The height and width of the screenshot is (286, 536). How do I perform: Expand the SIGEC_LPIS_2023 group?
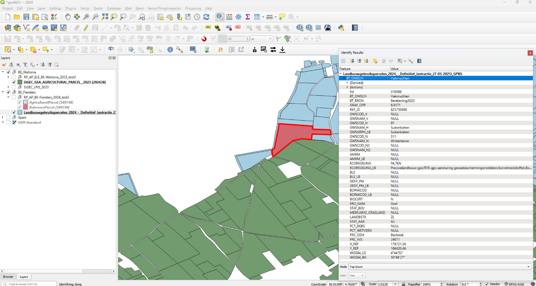coord(8,87)
